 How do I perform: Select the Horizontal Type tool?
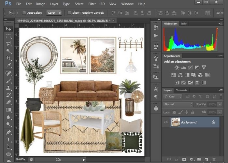point(8,140)
